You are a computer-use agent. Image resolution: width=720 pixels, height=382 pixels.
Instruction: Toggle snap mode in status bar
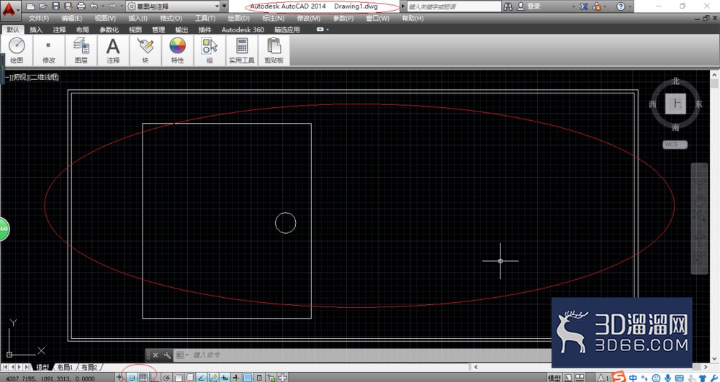pos(132,378)
